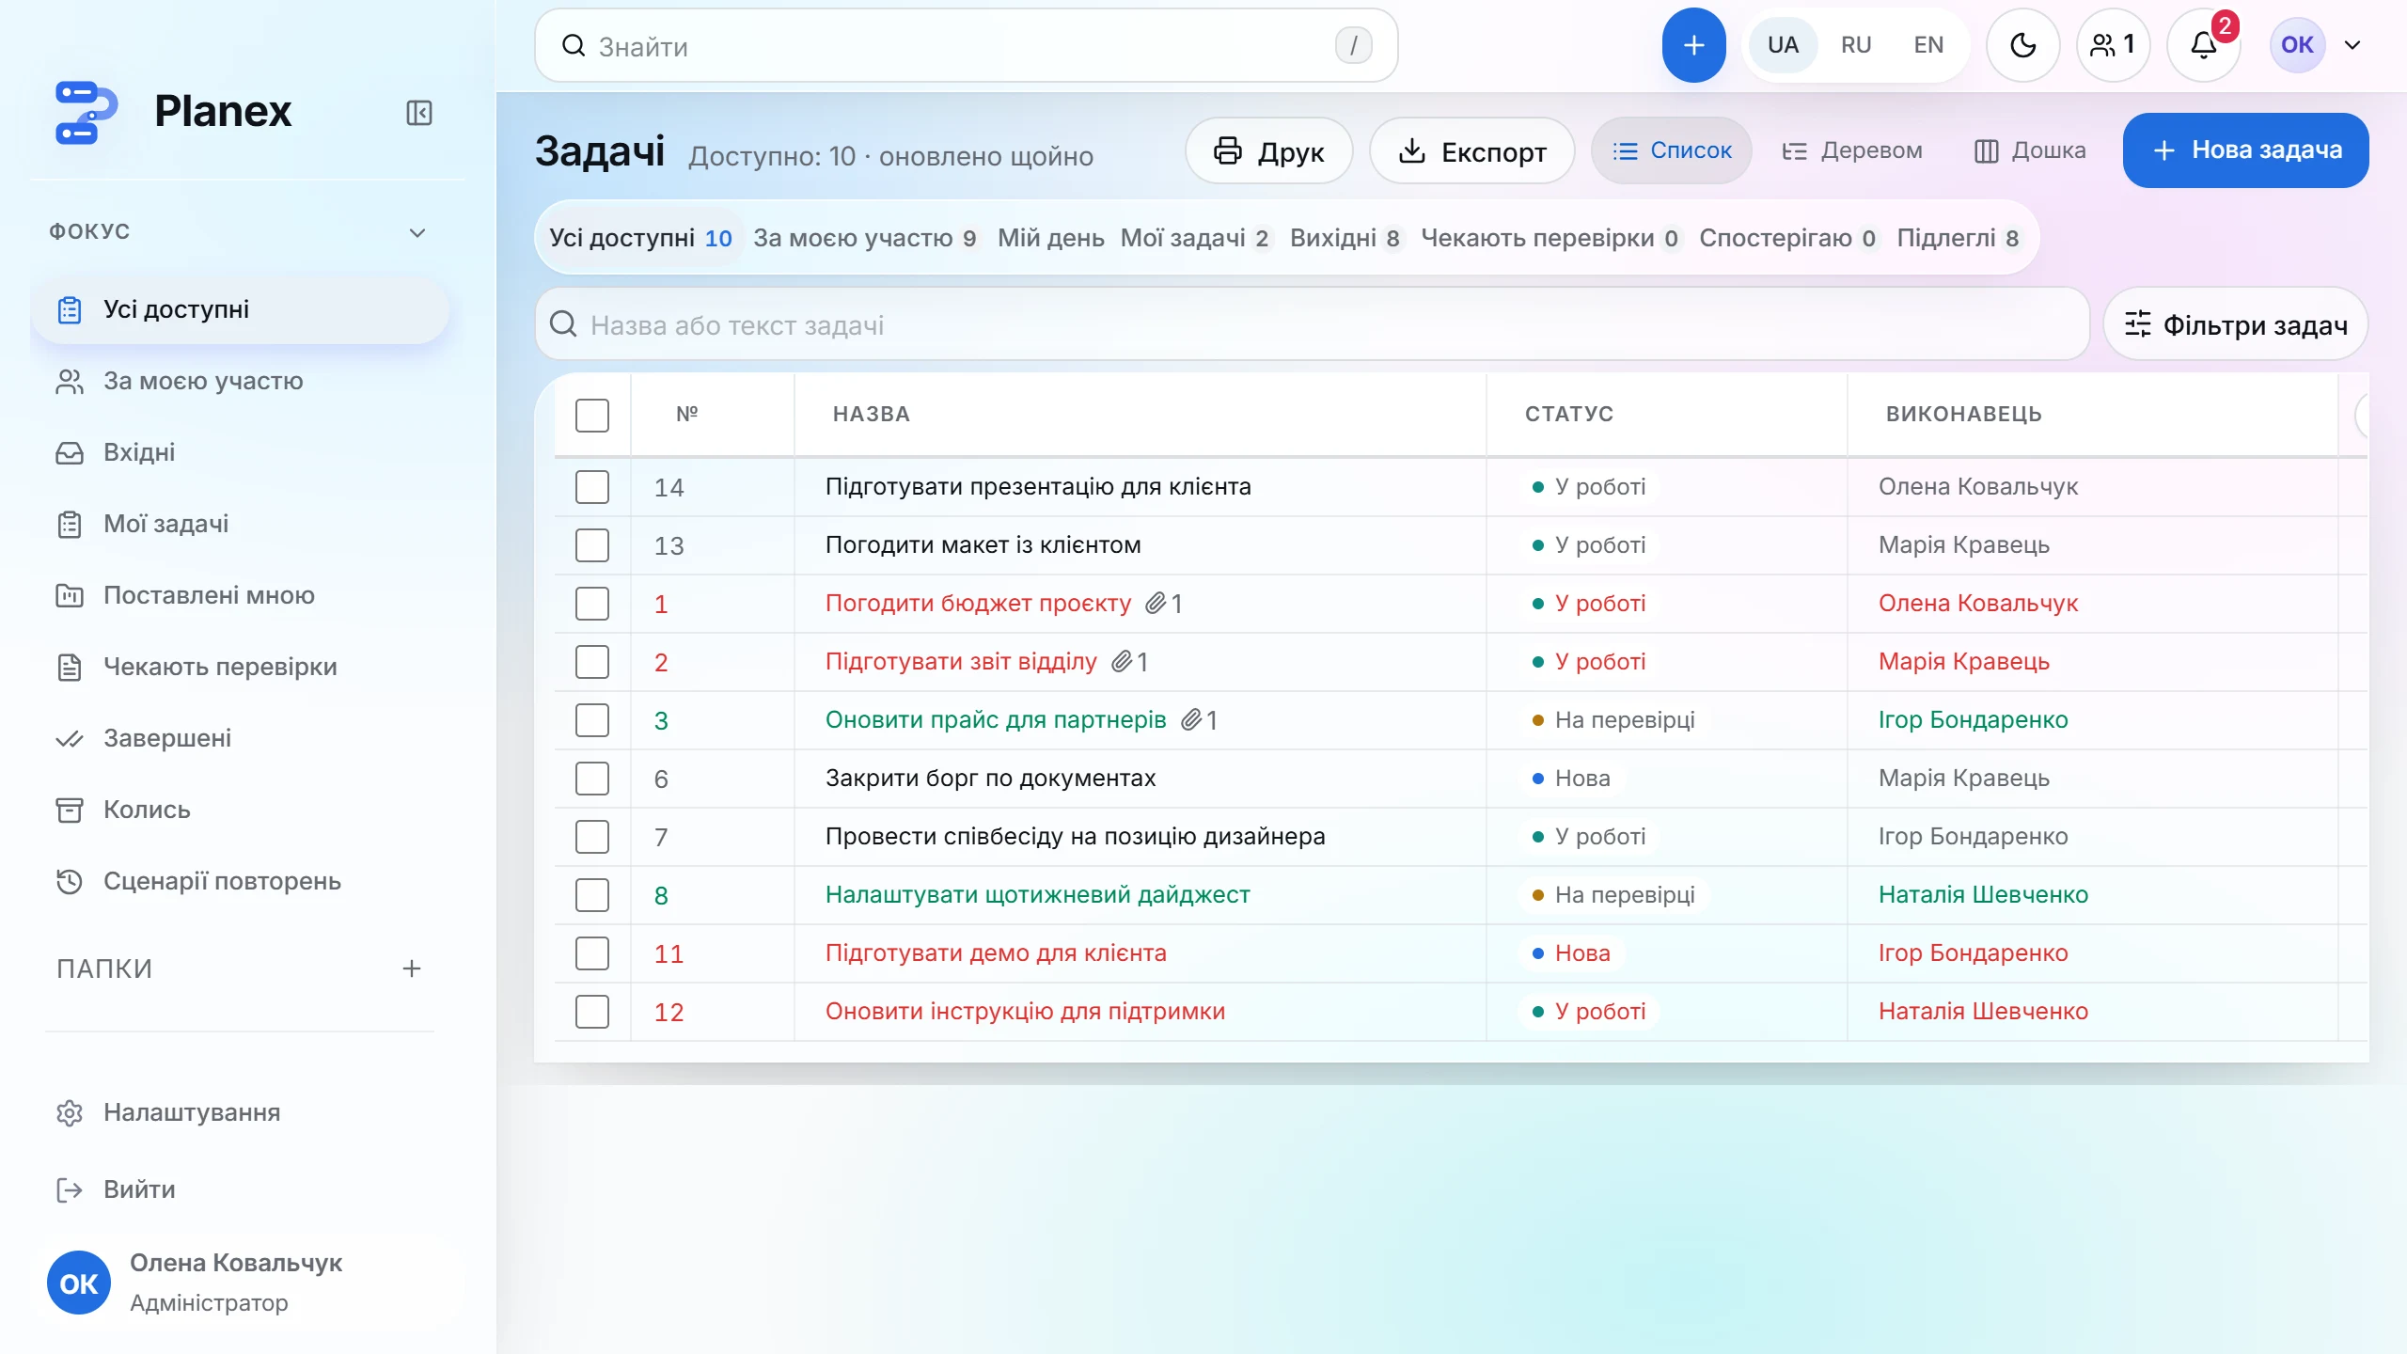Open the user menu dropdown arrow
The image size is (2407, 1354).
point(2352,45)
